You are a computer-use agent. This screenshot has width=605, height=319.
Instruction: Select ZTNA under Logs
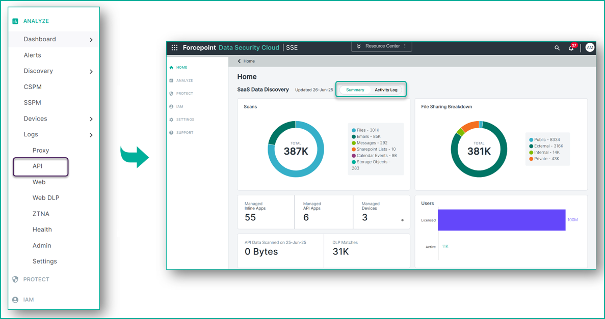(41, 214)
